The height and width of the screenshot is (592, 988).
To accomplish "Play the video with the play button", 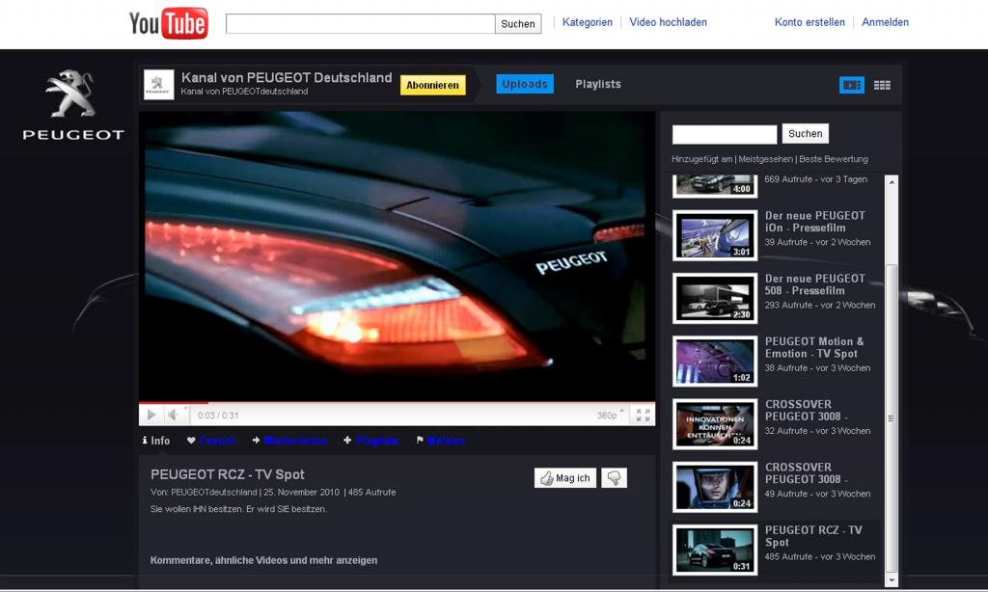I will (x=151, y=415).
